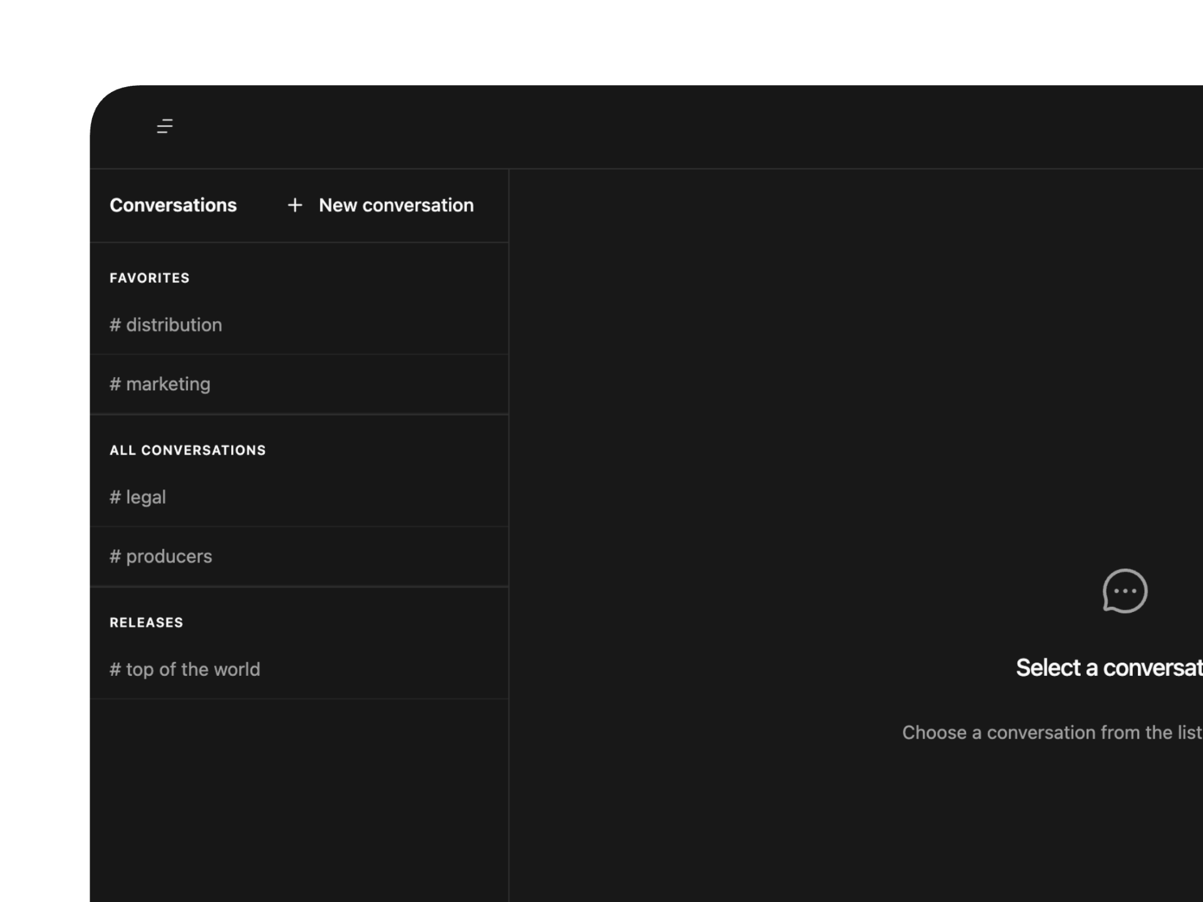Viewport: 1203px width, 902px height.
Task: Click the hamburger menu icon
Action: pos(165,127)
